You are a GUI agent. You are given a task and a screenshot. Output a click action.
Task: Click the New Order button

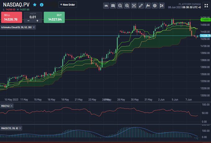(68, 5)
